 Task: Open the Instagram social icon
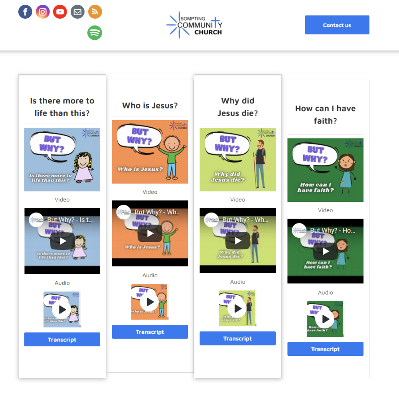(43, 12)
